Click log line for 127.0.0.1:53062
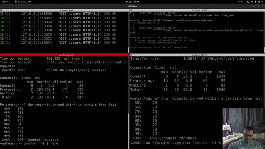The height and width of the screenshot is (149, 265). 58,18
